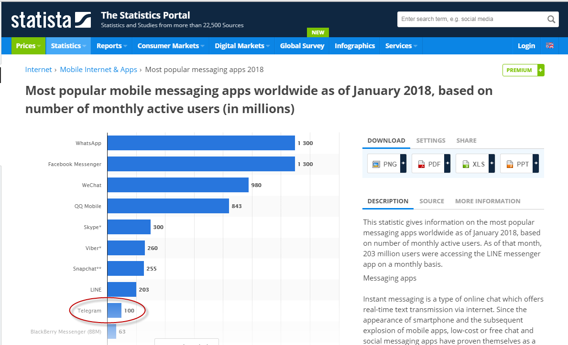The width and height of the screenshot is (568, 345).
Task: Click the "QQ Mobile" axis label
Action: click(87, 206)
